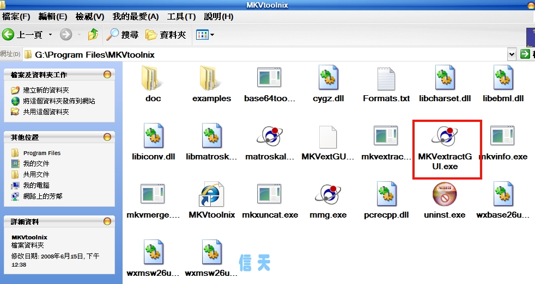The image size is (535, 284).
Task: Click the 搜尋 toolbar button
Action: pyautogui.click(x=123, y=35)
